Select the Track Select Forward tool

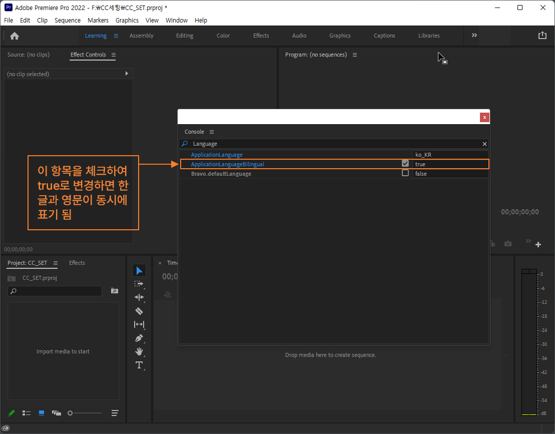pyautogui.click(x=139, y=284)
